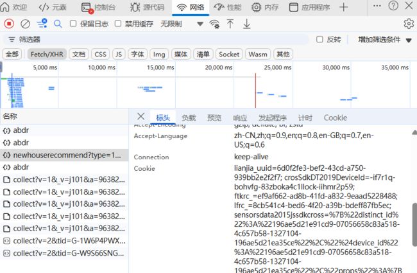Open the 应用程序 tab
The width and height of the screenshot is (417, 273).
pyautogui.click(x=310, y=7)
